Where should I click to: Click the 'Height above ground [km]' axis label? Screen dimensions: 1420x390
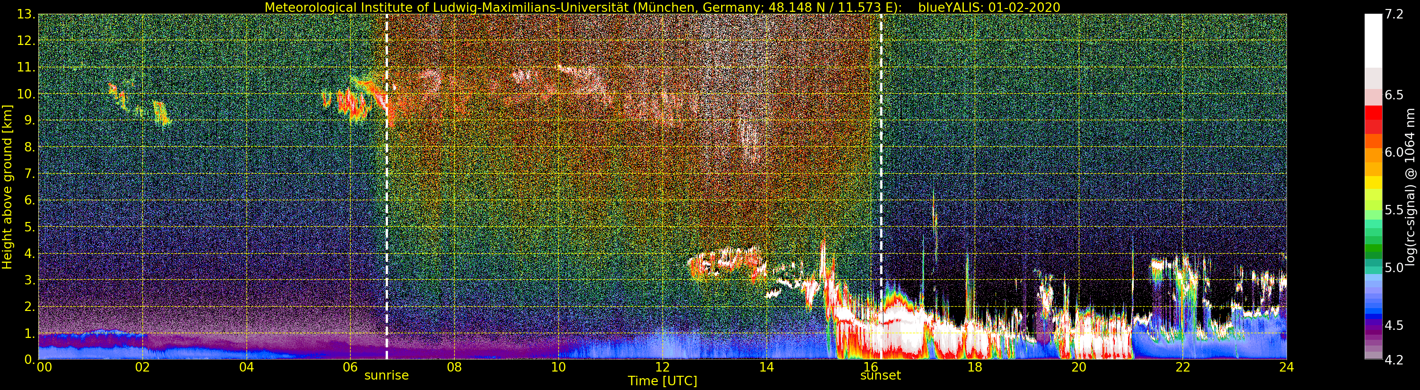(x=7, y=186)
